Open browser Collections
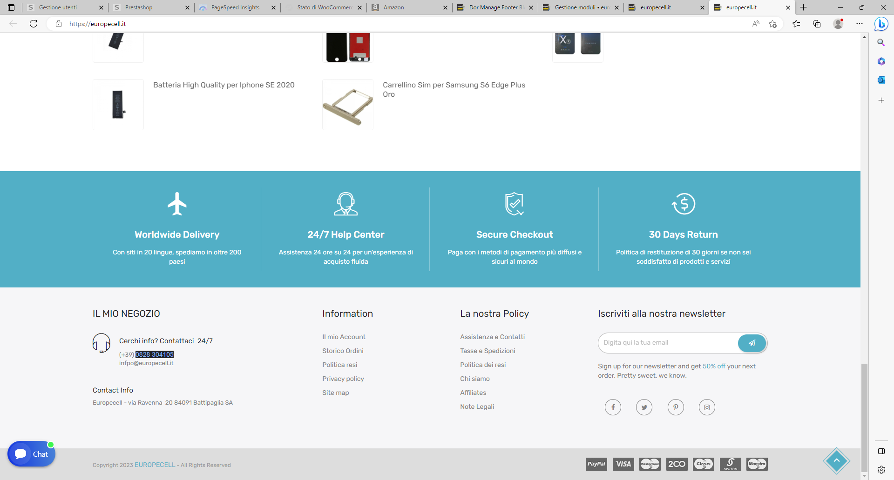 click(x=817, y=24)
